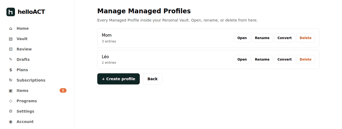Open the Mom profile

(242, 38)
